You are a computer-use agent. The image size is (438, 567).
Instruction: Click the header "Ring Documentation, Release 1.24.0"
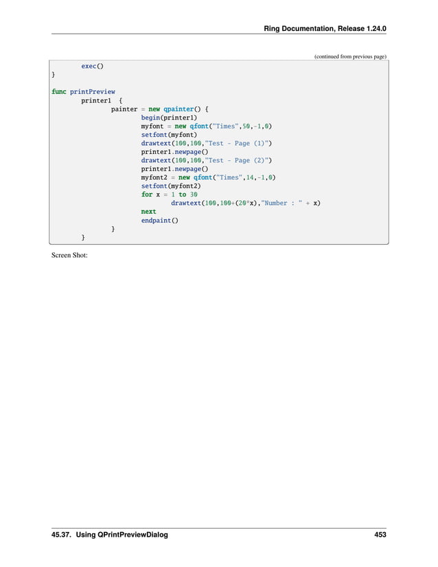click(325, 29)
